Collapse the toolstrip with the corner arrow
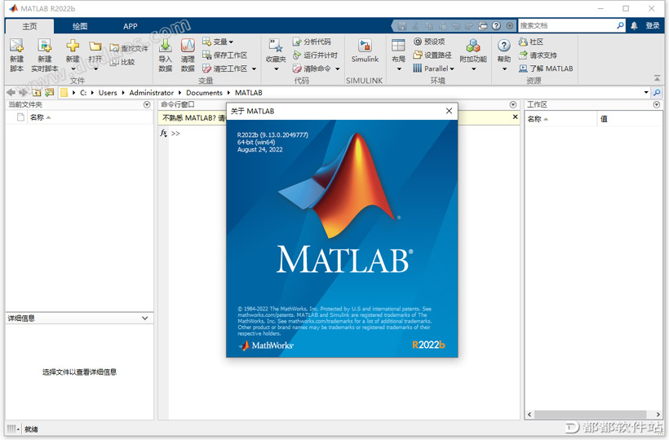Viewport: 669px width, 440px height. 657,78
